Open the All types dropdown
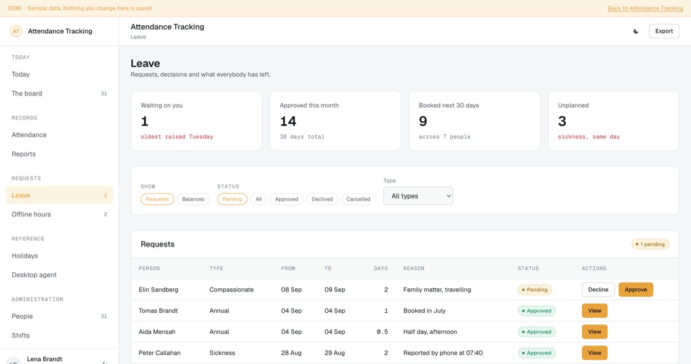The height and width of the screenshot is (364, 691). coord(418,196)
